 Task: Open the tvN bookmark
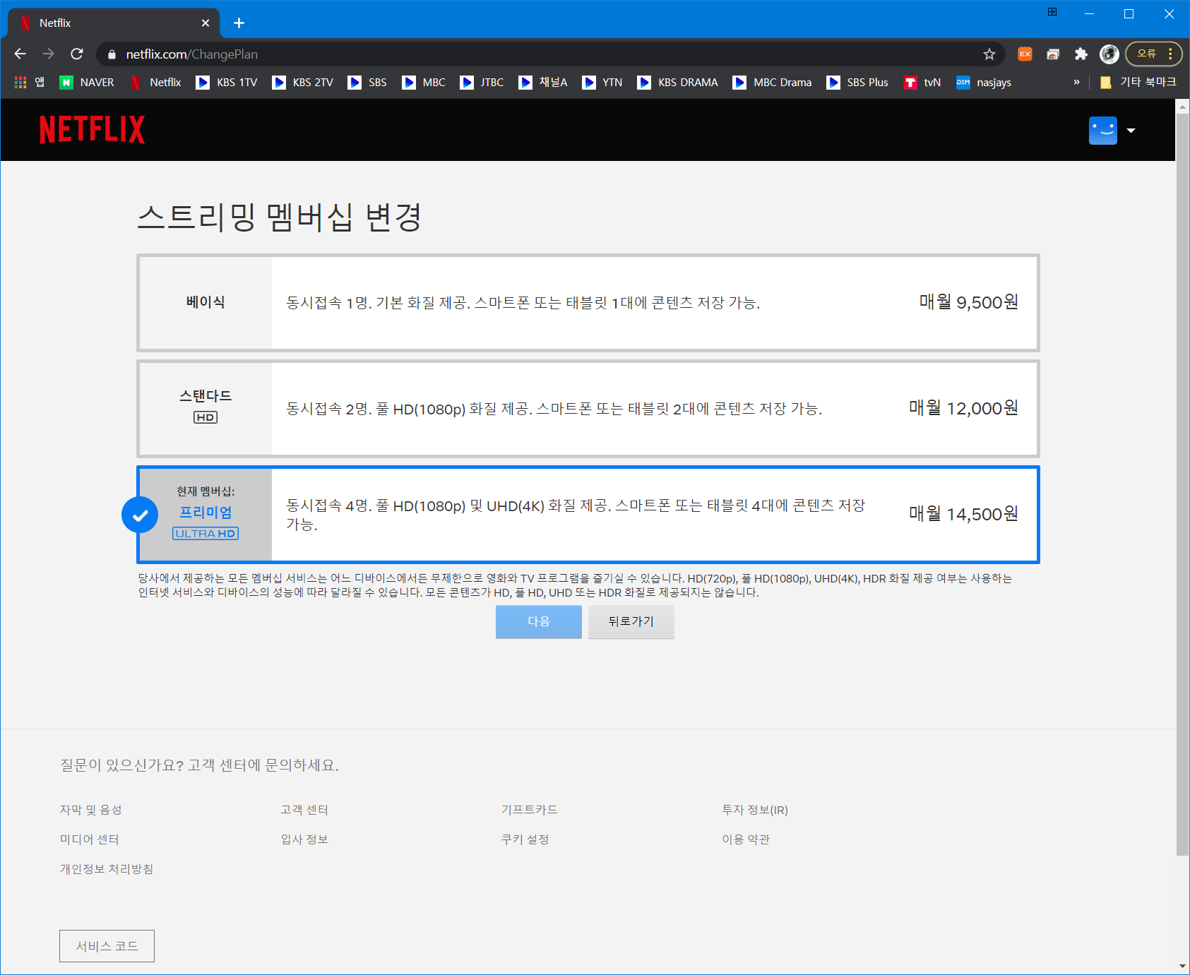922,82
